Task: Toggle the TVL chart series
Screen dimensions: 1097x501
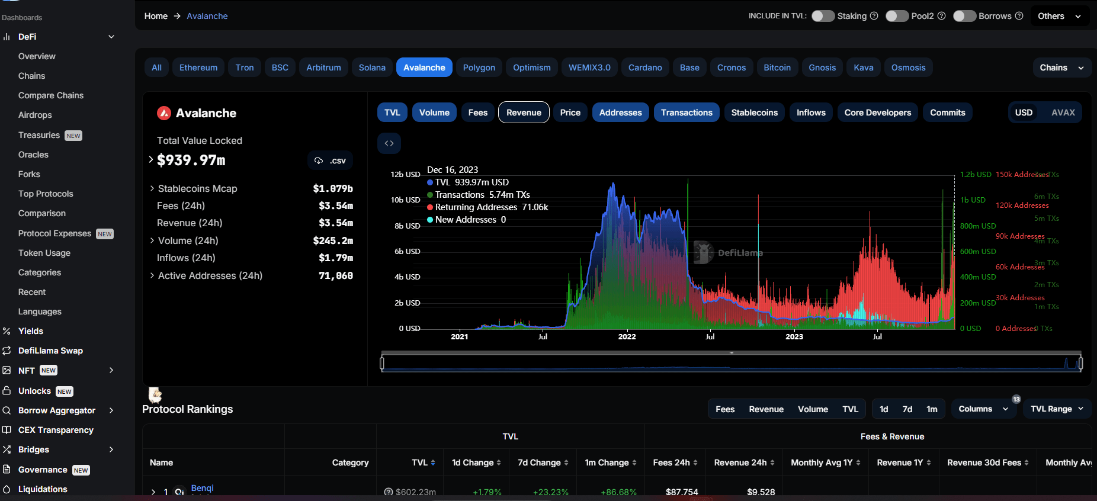Action: (x=392, y=113)
